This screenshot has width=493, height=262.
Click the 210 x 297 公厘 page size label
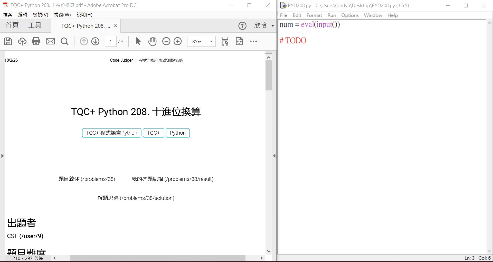[x=28, y=258]
